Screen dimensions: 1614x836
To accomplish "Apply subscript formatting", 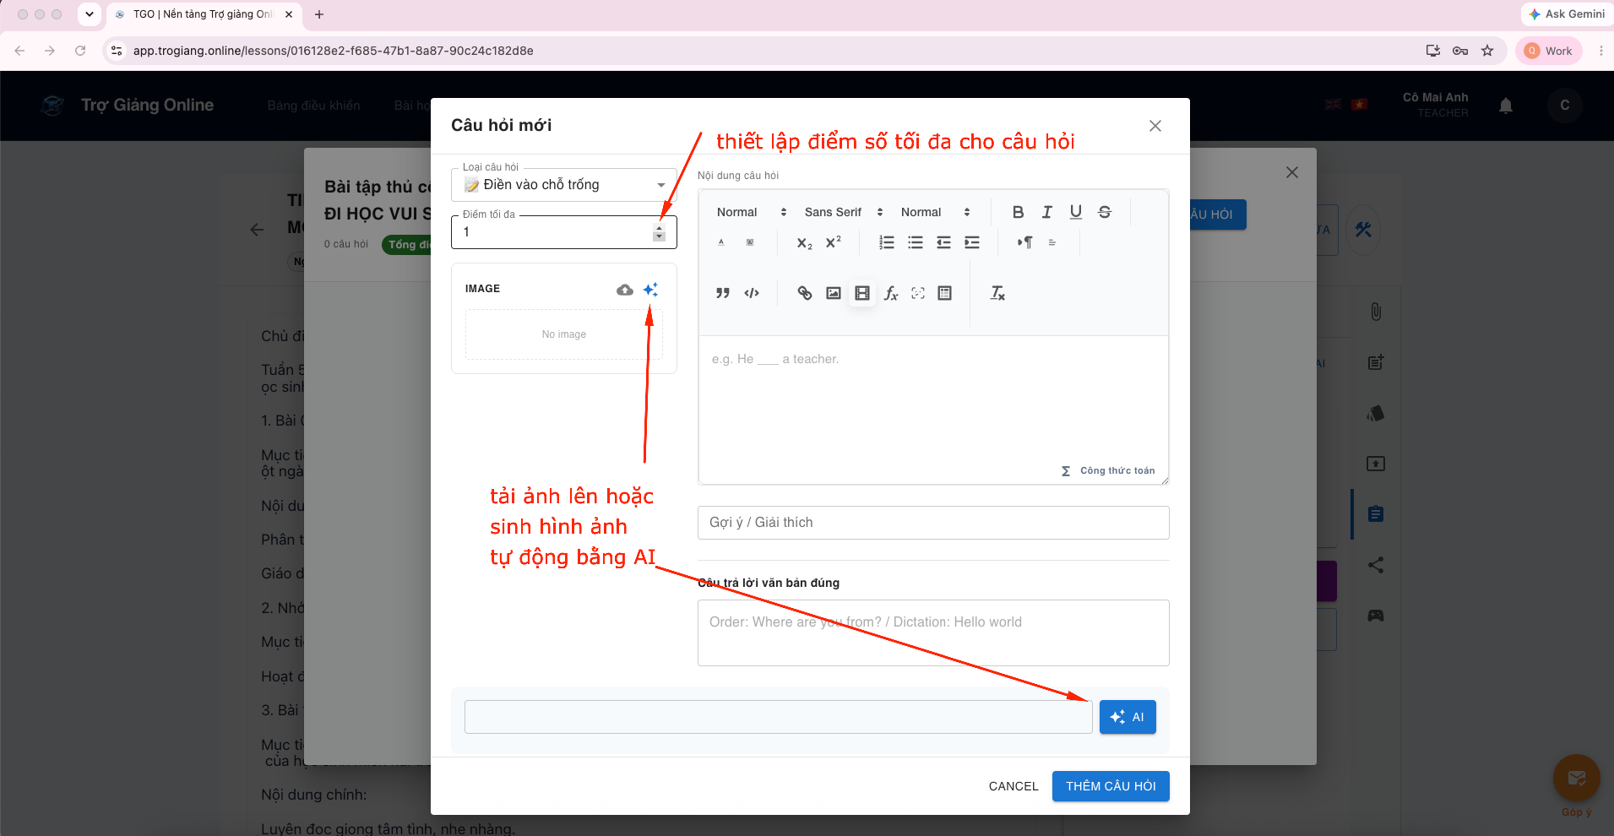I will (x=805, y=242).
